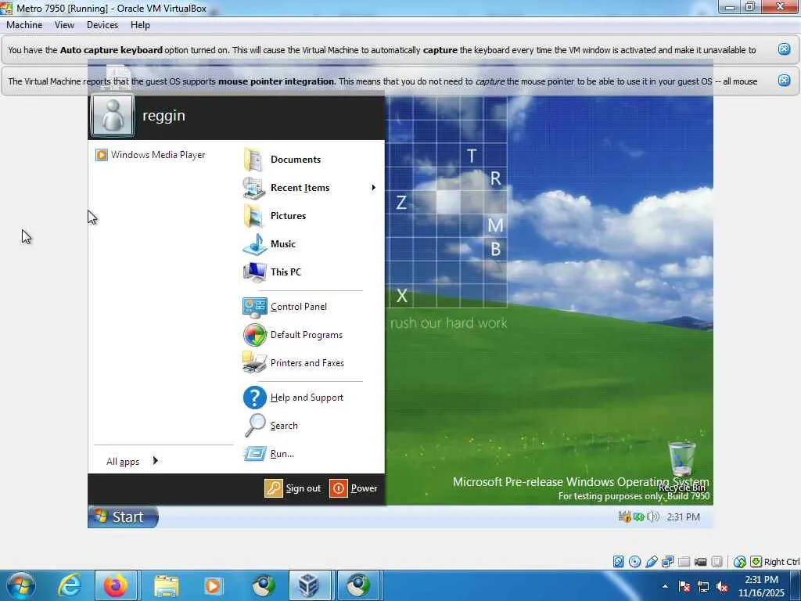Open Internet Explorer from host taskbar

coord(70,585)
